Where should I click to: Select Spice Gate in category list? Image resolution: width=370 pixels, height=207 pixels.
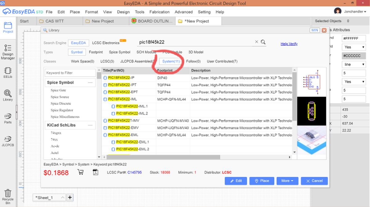point(58,90)
